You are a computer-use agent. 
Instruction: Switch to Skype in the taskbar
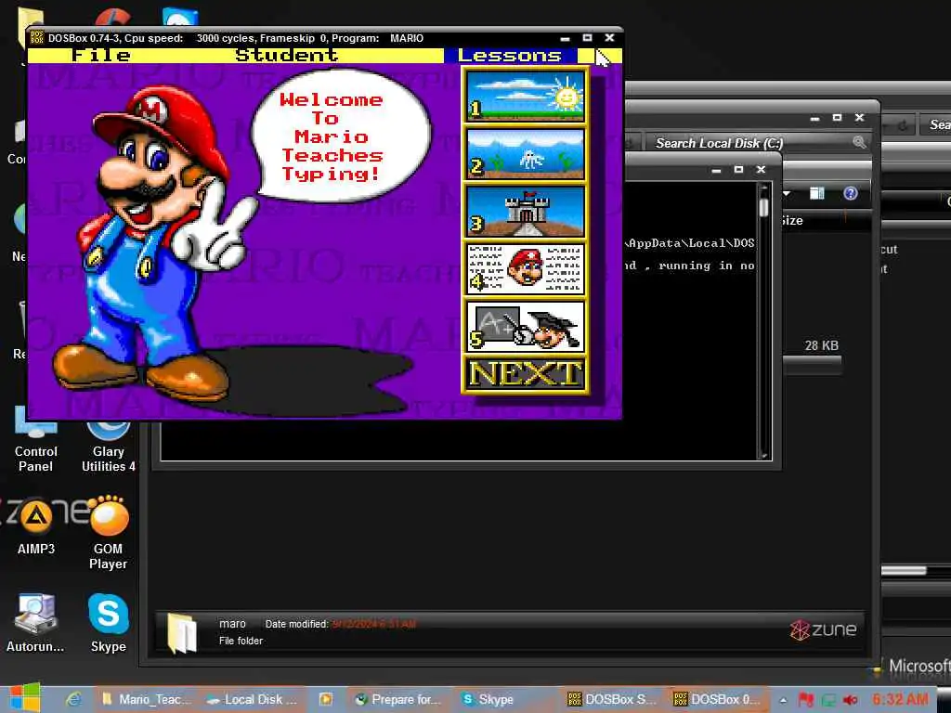[x=488, y=699]
